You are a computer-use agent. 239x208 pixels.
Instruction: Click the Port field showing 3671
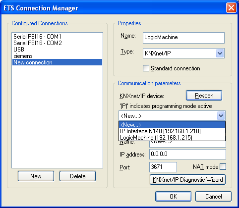(163, 167)
